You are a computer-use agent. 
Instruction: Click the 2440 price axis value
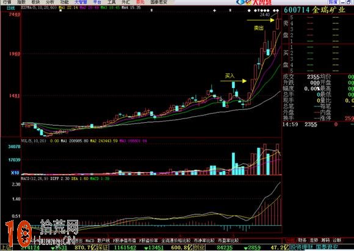tap(15, 15)
